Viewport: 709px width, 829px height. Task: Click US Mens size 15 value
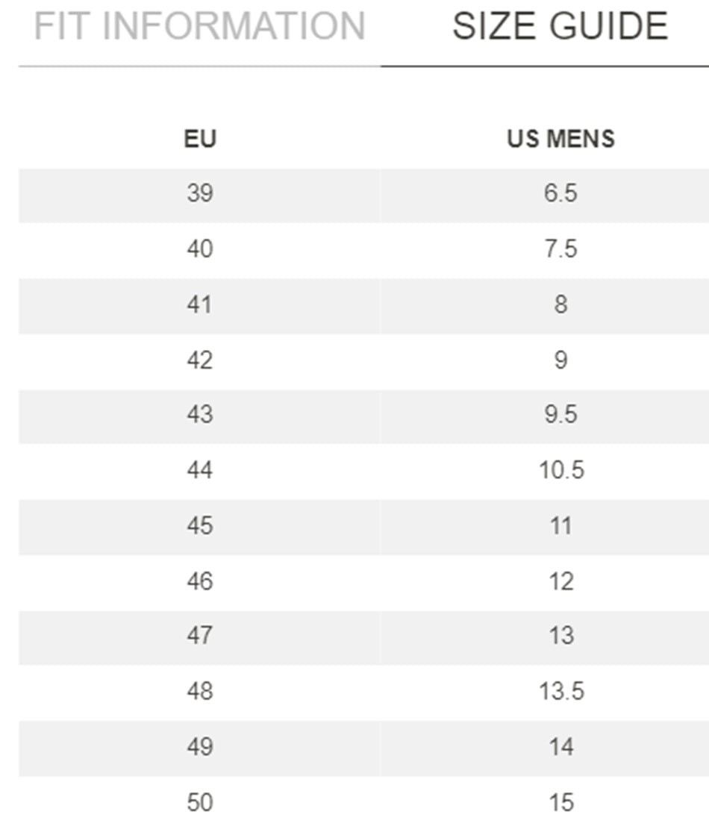click(560, 803)
